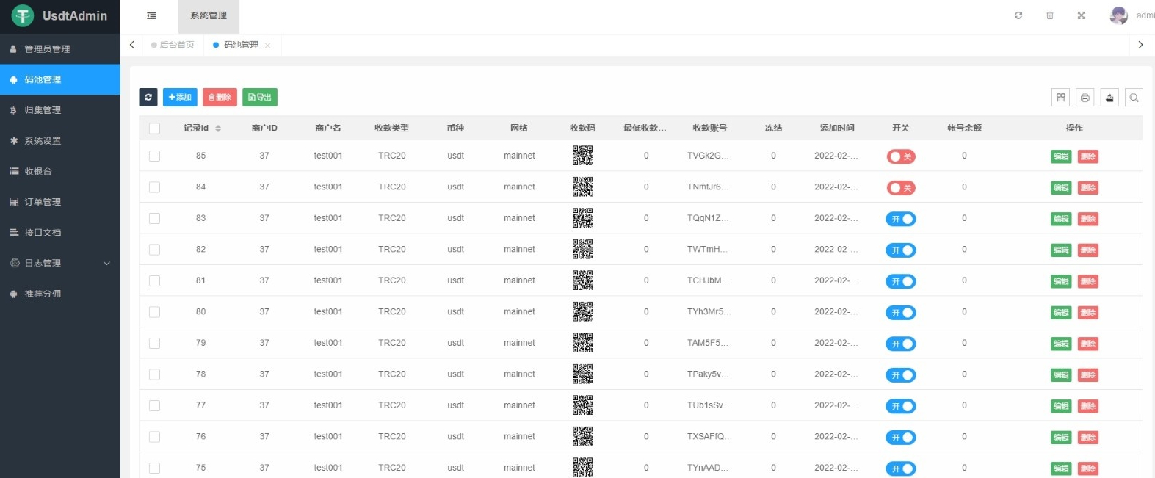Open 码池管理 in the sidebar
The width and height of the screenshot is (1155, 478).
coord(60,79)
